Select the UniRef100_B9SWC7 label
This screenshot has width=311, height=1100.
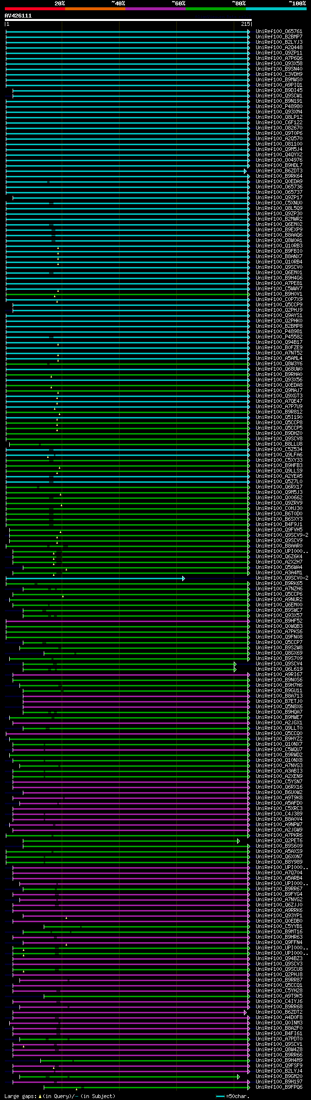click(279, 610)
